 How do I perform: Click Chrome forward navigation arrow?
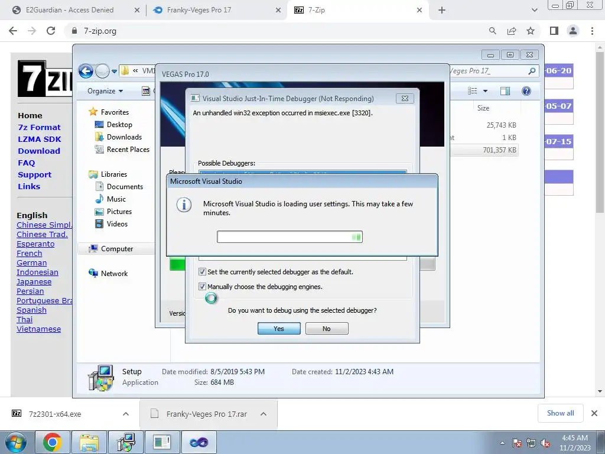coord(32,31)
